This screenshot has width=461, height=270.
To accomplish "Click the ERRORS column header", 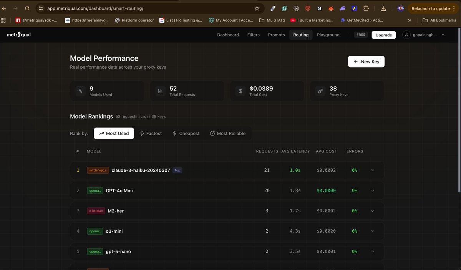I will pos(355,151).
